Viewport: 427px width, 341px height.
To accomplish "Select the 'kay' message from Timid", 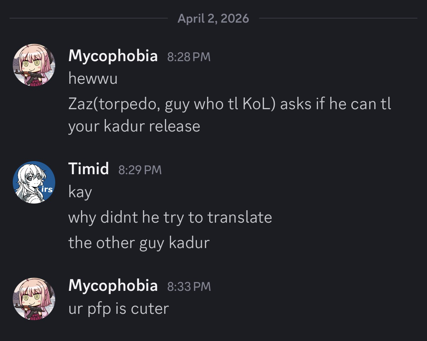I will click(x=80, y=192).
